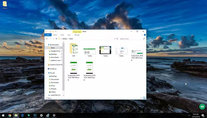Click the green Hangouts chat bubble
This screenshot has height=118, width=207.
click(202, 107)
